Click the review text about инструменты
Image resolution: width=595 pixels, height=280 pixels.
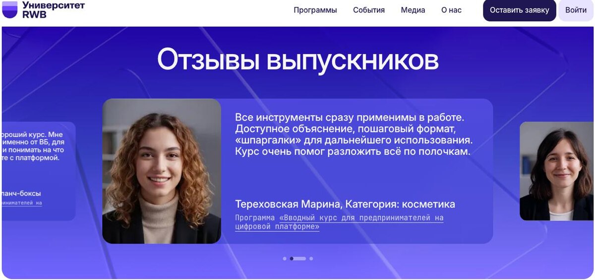coord(354,135)
